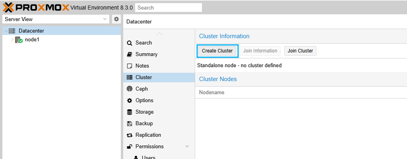Open the Permissions menu item
Viewport: 407px width, 159px height.
159,147
